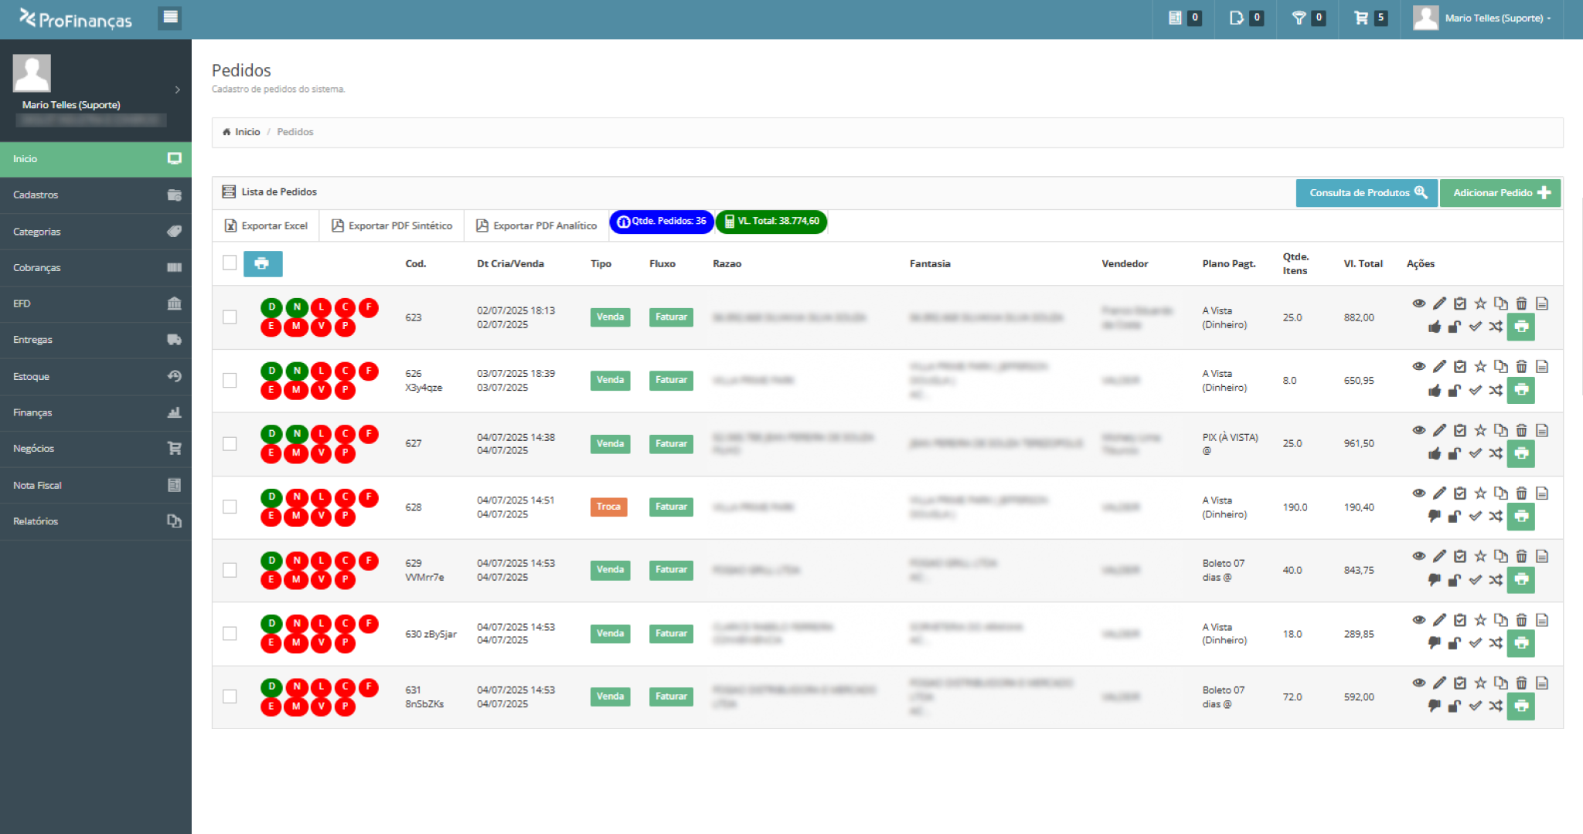Click duplicate copy icon for order 631
Screen dimensions: 1583x834
coord(1500,683)
